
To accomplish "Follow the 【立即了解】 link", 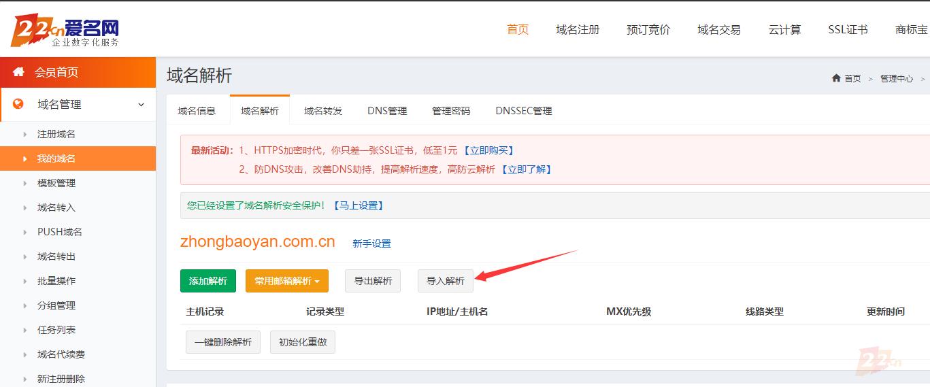I will [x=526, y=169].
